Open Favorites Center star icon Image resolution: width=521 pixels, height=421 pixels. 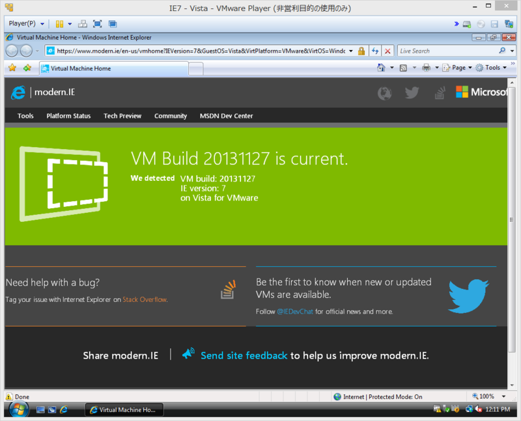tap(12, 68)
